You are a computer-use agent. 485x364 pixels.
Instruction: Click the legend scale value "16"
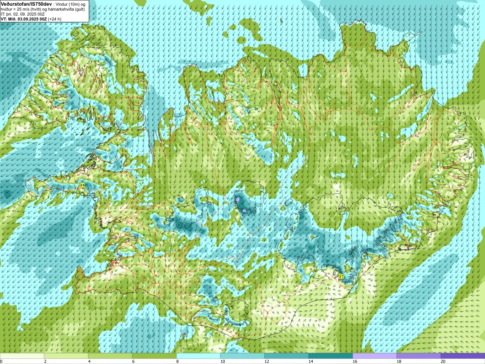point(355,361)
